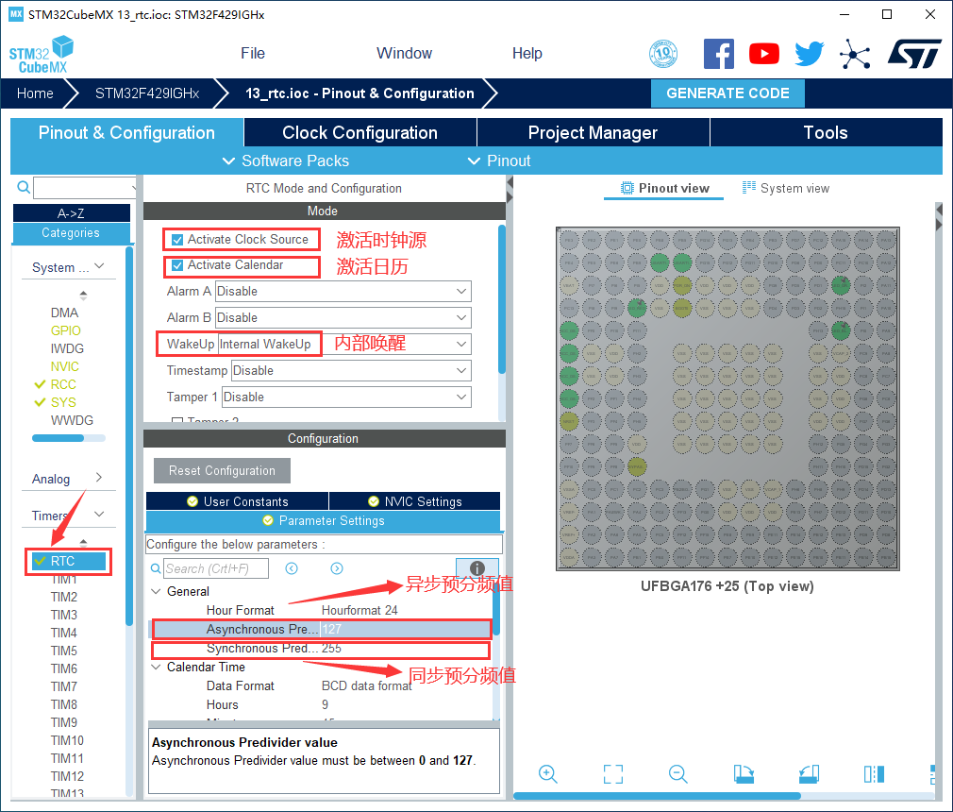The image size is (953, 812).
Task: Select GPIO in the System Core list
Action: tap(66, 330)
